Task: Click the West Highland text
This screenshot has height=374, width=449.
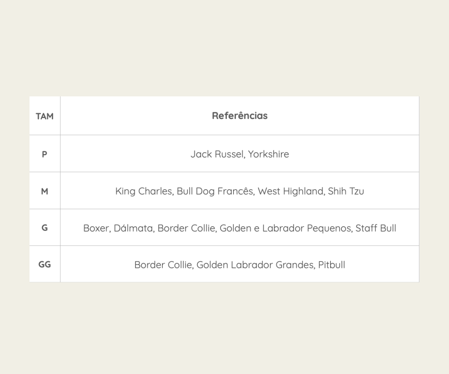Action: 291,191
